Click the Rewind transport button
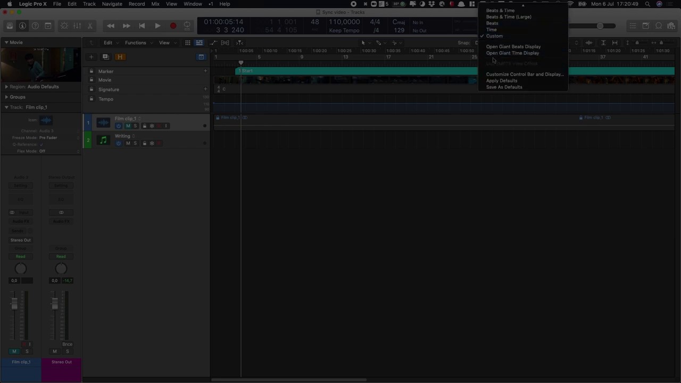The width and height of the screenshot is (681, 383). [110, 26]
